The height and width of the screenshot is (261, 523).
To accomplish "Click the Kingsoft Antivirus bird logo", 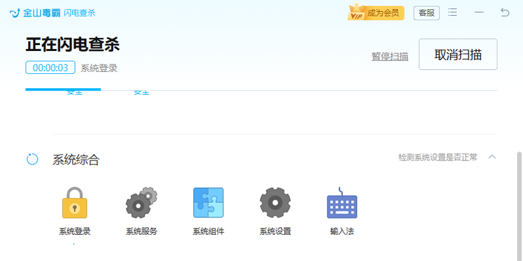I will (x=15, y=13).
